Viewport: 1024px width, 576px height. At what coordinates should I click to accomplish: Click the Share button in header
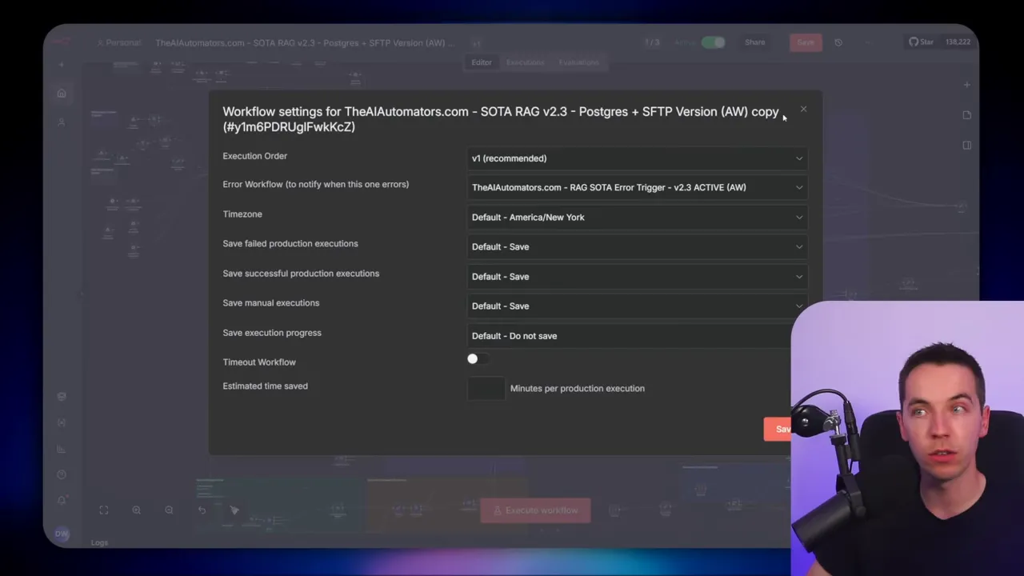point(754,42)
